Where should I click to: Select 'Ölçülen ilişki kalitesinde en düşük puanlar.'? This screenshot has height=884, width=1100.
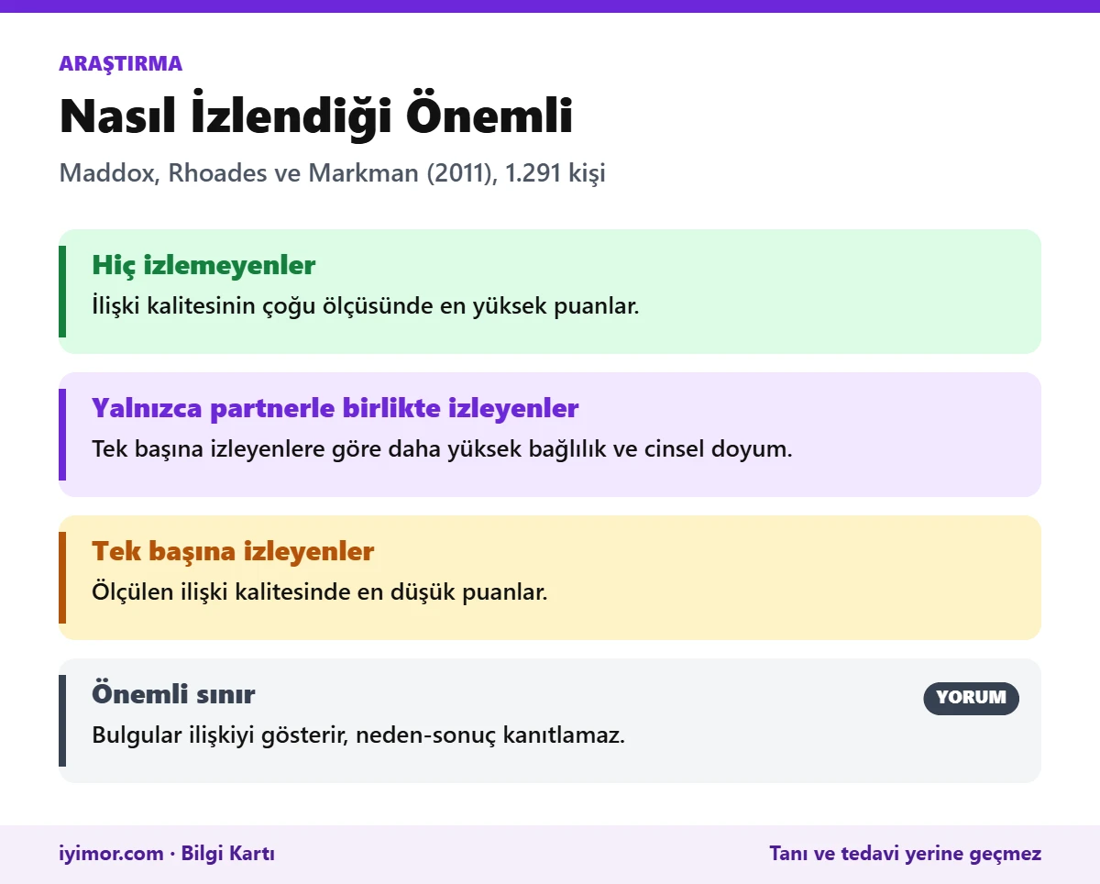320,592
